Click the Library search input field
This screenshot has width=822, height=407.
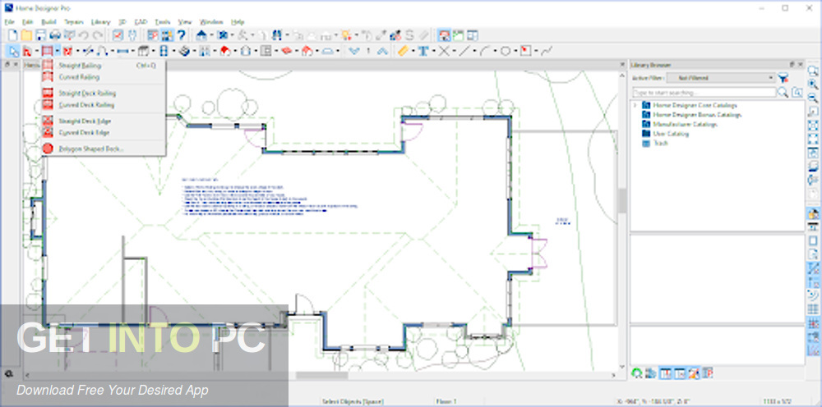(x=704, y=93)
